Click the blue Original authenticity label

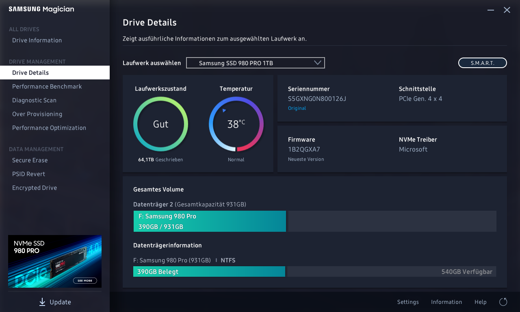pyautogui.click(x=297, y=108)
